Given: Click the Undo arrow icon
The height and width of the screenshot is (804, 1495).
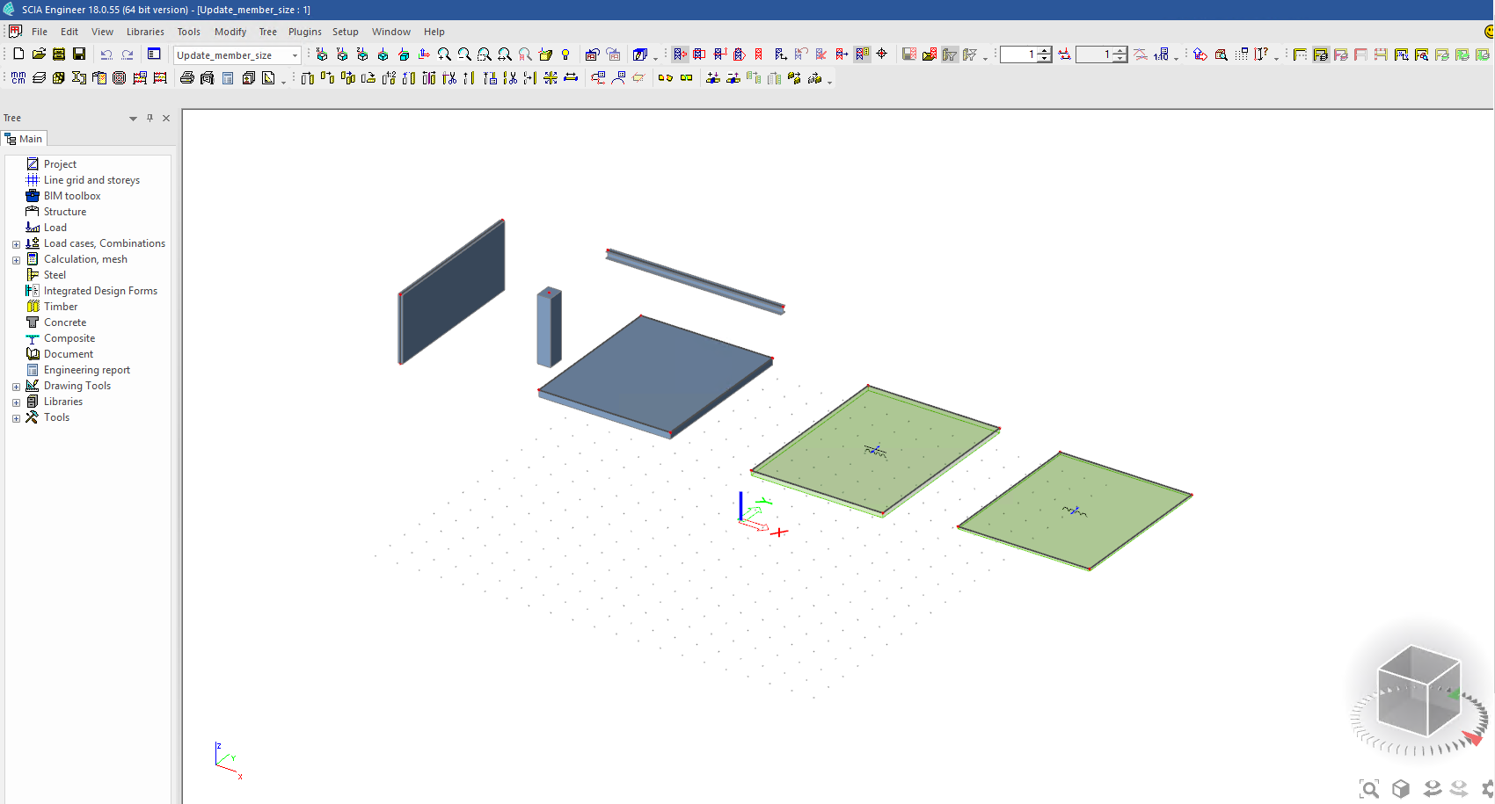Looking at the screenshot, I should pyautogui.click(x=106, y=54).
